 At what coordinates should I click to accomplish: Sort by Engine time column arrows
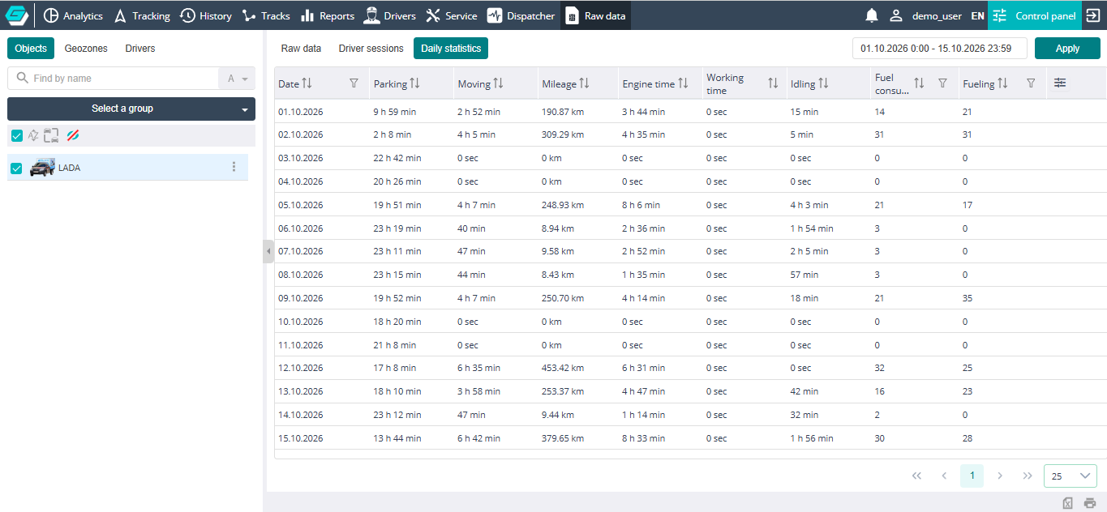tap(683, 83)
